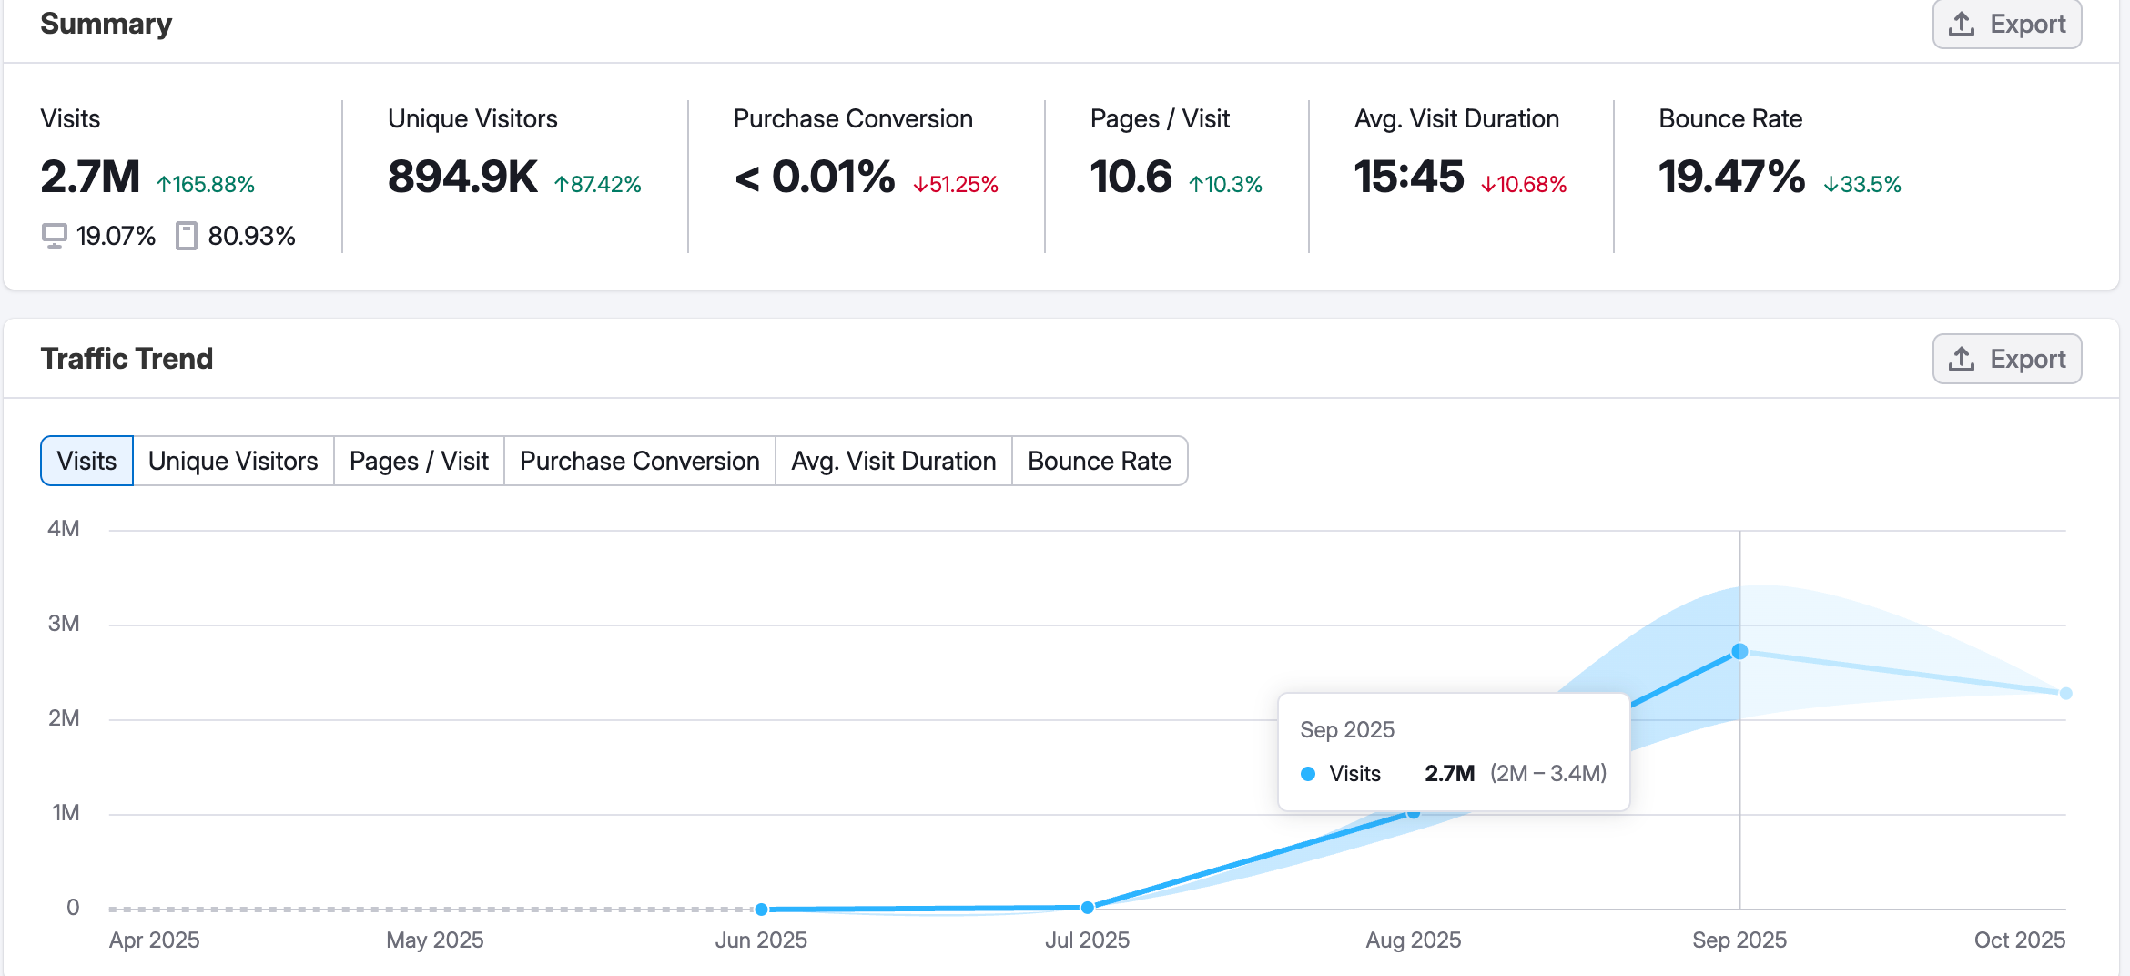2130x976 pixels.
Task: Click the 2.7M Visits summary value
Action: click(90, 177)
